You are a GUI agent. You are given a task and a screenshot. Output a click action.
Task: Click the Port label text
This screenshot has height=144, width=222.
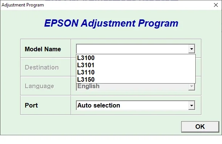(x=31, y=105)
